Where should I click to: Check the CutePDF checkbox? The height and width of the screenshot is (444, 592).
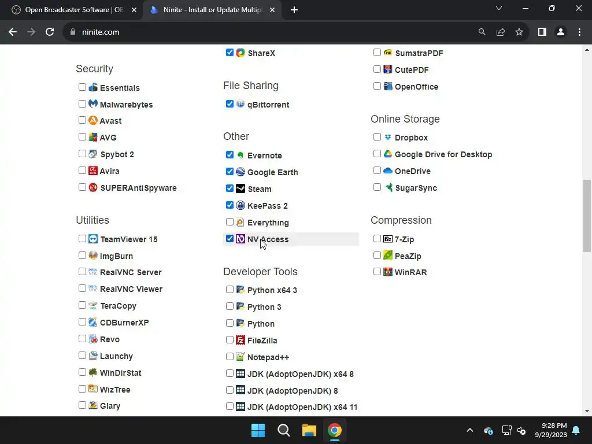coord(377,69)
